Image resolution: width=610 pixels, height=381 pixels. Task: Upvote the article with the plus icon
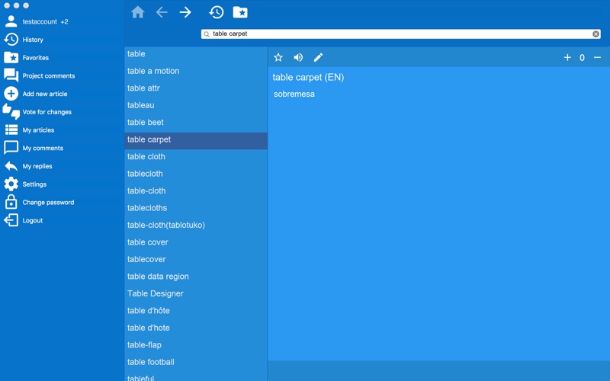[x=567, y=58]
